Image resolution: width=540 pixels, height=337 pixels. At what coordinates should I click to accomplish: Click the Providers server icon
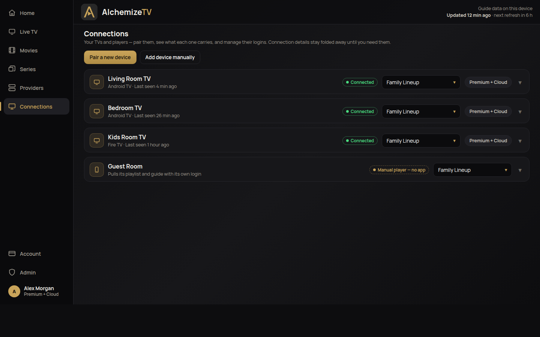(x=12, y=88)
